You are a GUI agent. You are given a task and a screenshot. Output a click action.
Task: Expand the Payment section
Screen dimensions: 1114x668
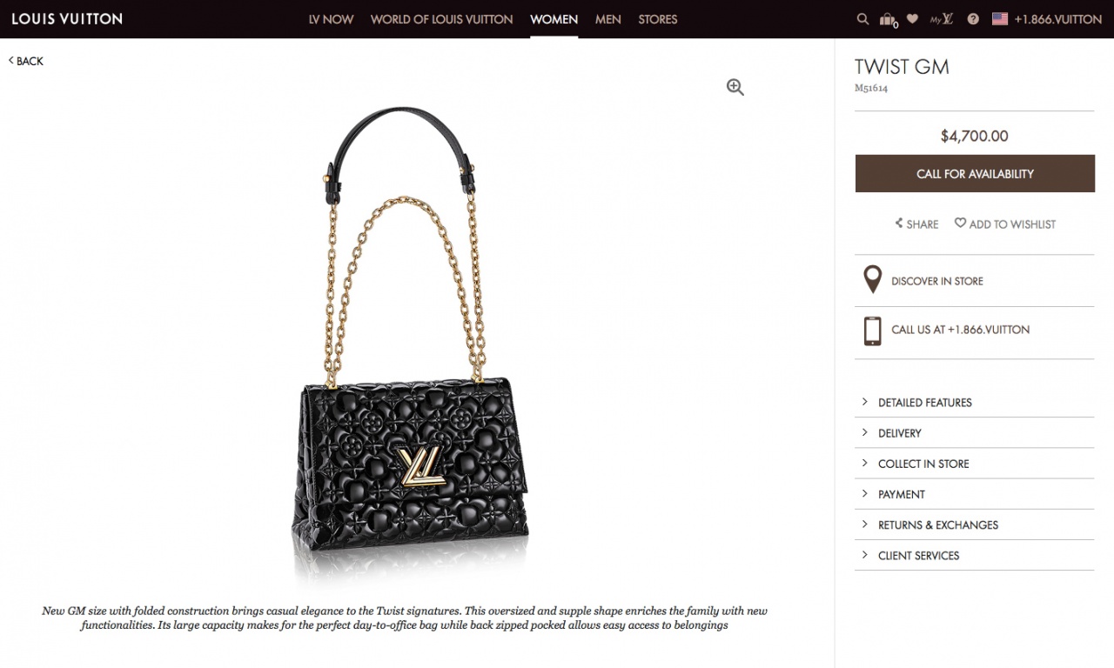click(974, 494)
